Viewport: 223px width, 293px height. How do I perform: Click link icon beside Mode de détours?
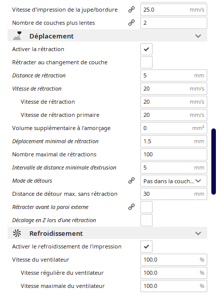[131, 181]
